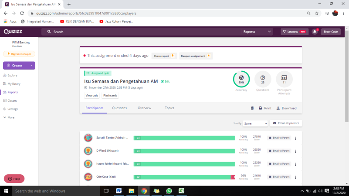Viewport: 349px width, 196px height.
Task: Switch to the Questions tab
Action: point(119,108)
